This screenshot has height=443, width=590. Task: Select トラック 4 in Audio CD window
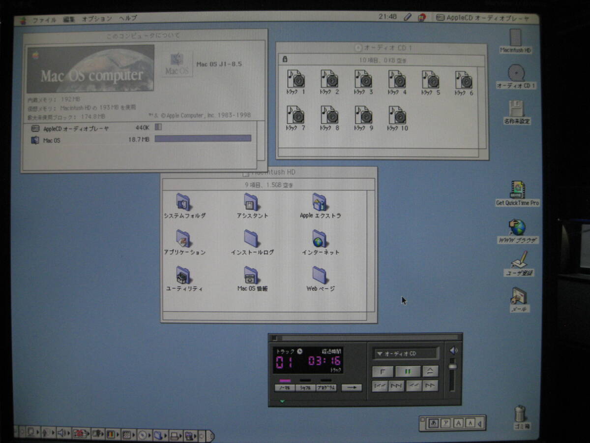click(397, 82)
